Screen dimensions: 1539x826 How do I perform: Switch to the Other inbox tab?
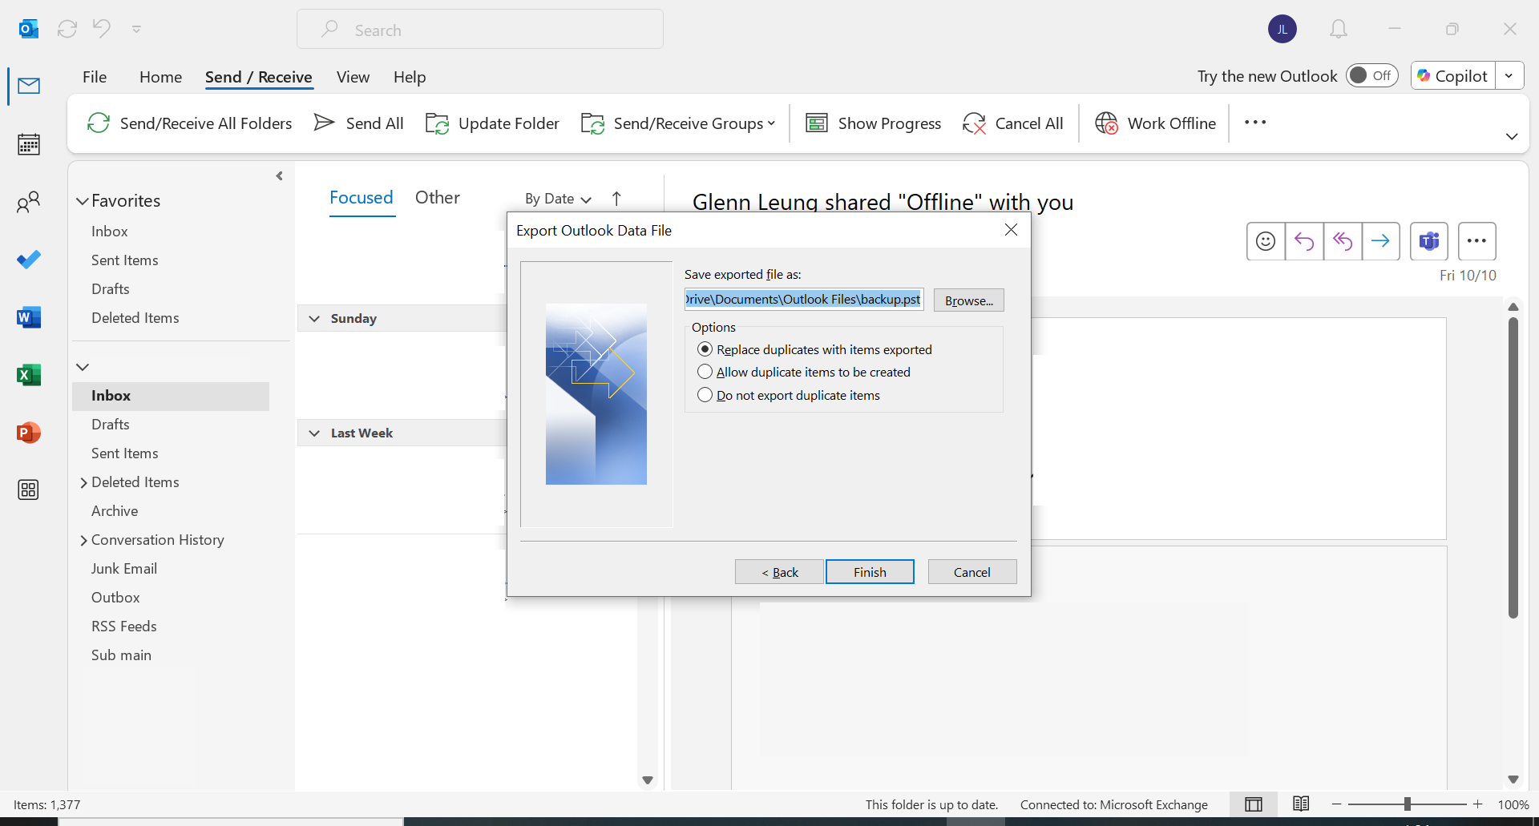438,197
